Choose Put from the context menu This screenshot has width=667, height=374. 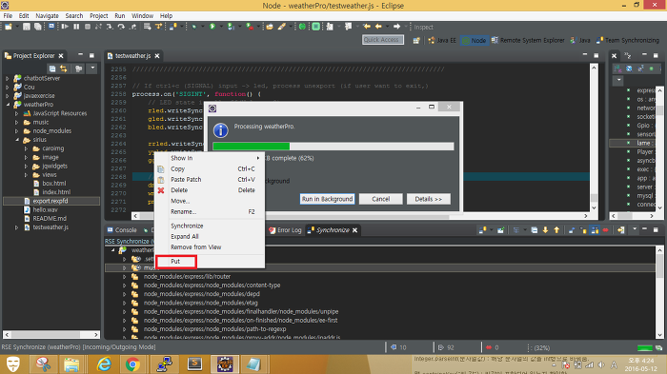(175, 262)
